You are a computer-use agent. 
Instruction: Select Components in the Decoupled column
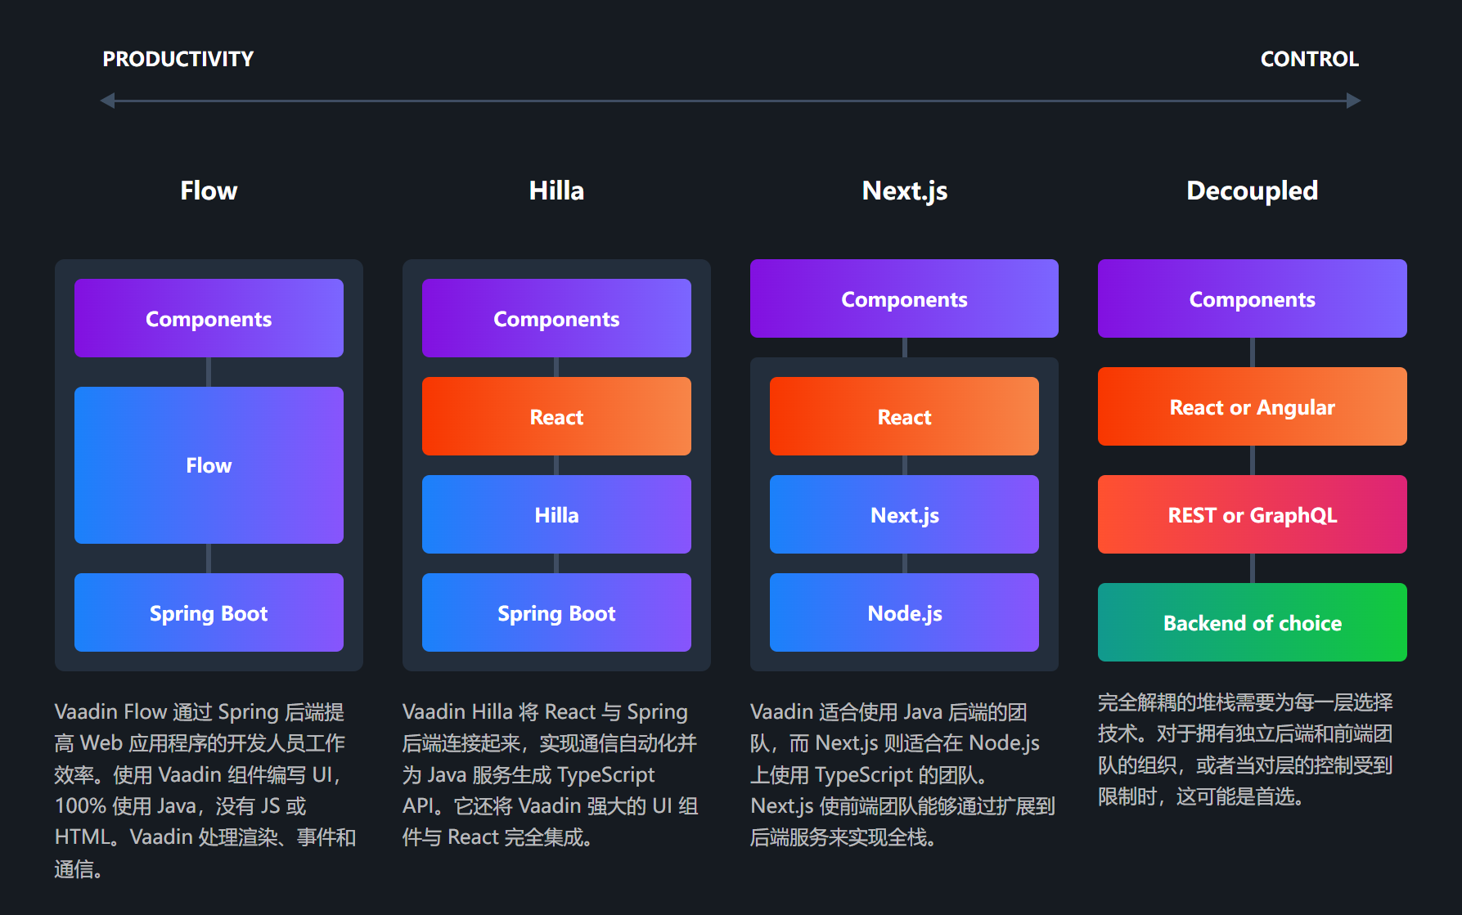pos(1251,298)
